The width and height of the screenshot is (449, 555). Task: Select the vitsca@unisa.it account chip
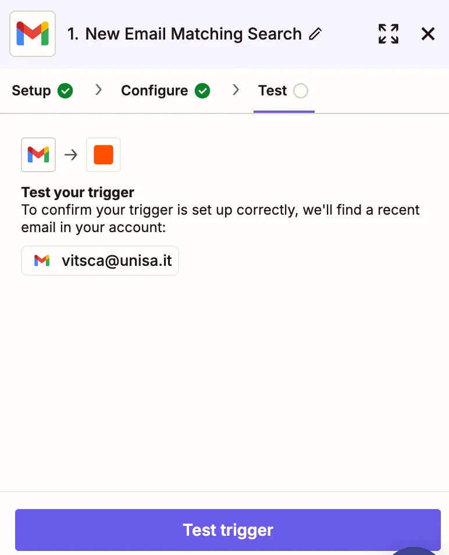(100, 261)
